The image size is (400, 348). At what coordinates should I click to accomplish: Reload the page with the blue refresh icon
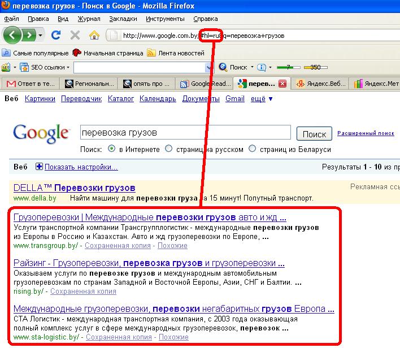tap(56, 35)
